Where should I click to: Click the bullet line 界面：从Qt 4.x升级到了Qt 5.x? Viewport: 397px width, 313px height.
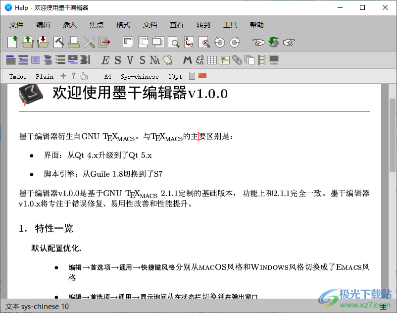click(98, 155)
